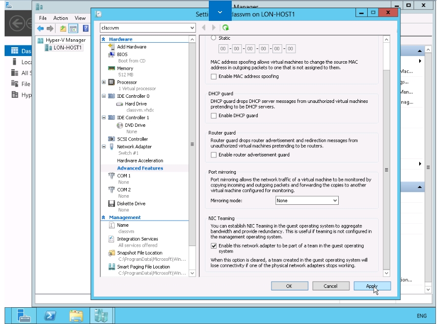437x324 pixels.
Task: Select the COM 1 port icon
Action: click(112, 176)
